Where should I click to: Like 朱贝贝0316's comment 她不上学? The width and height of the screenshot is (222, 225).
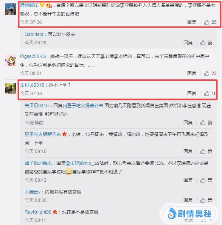click(210, 94)
